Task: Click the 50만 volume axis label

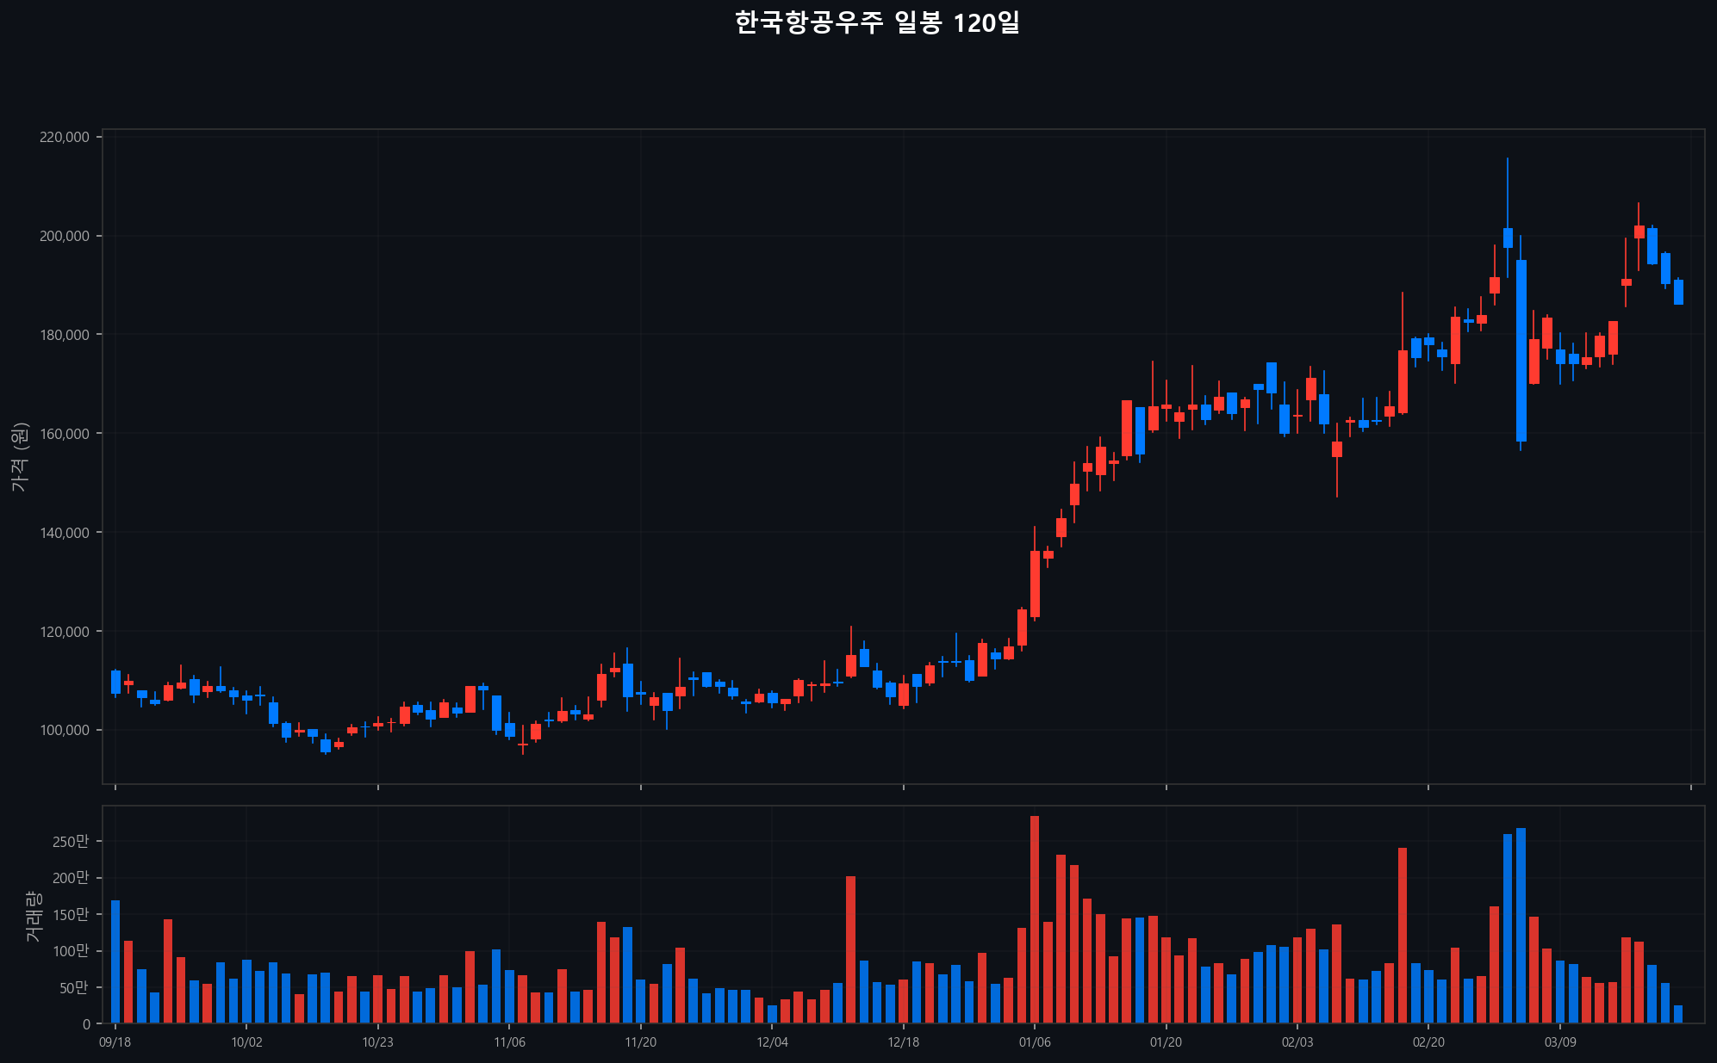Action: click(74, 988)
